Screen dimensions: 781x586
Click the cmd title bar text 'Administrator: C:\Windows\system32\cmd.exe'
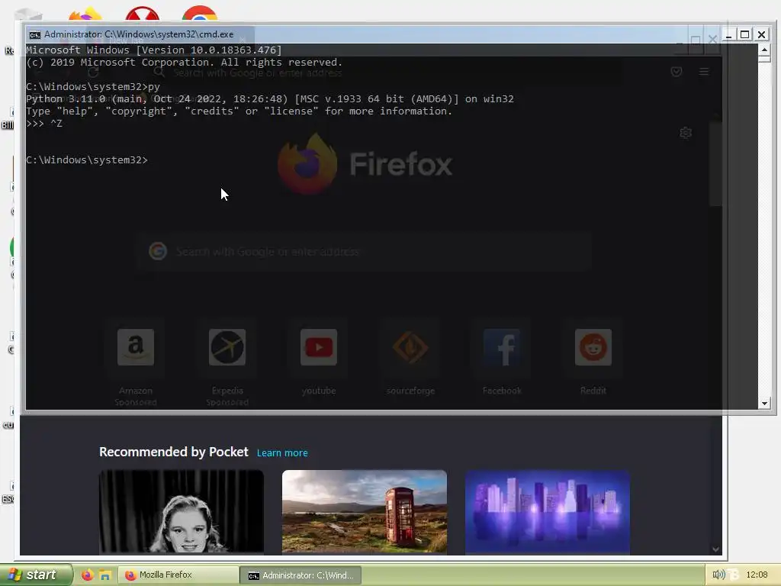point(139,34)
